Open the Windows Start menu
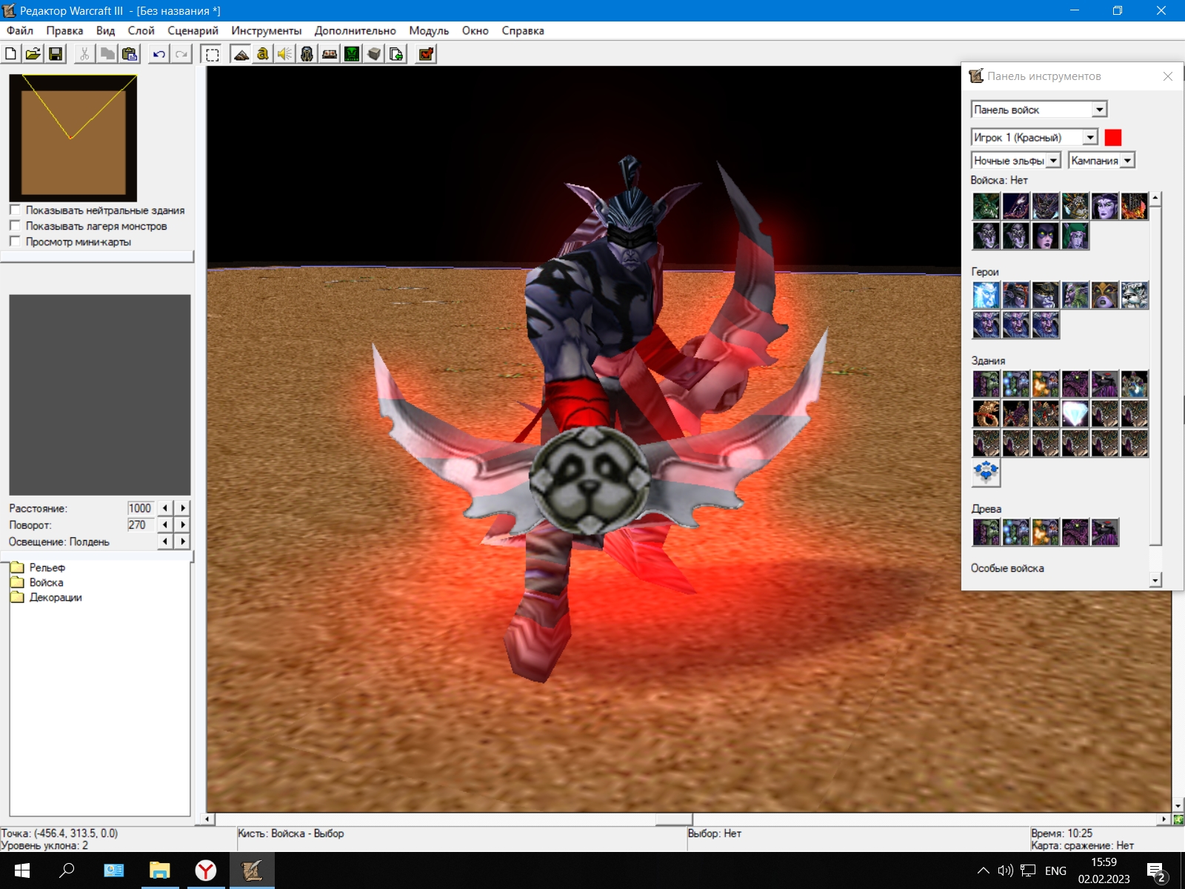This screenshot has width=1185, height=889. pyautogui.click(x=21, y=870)
